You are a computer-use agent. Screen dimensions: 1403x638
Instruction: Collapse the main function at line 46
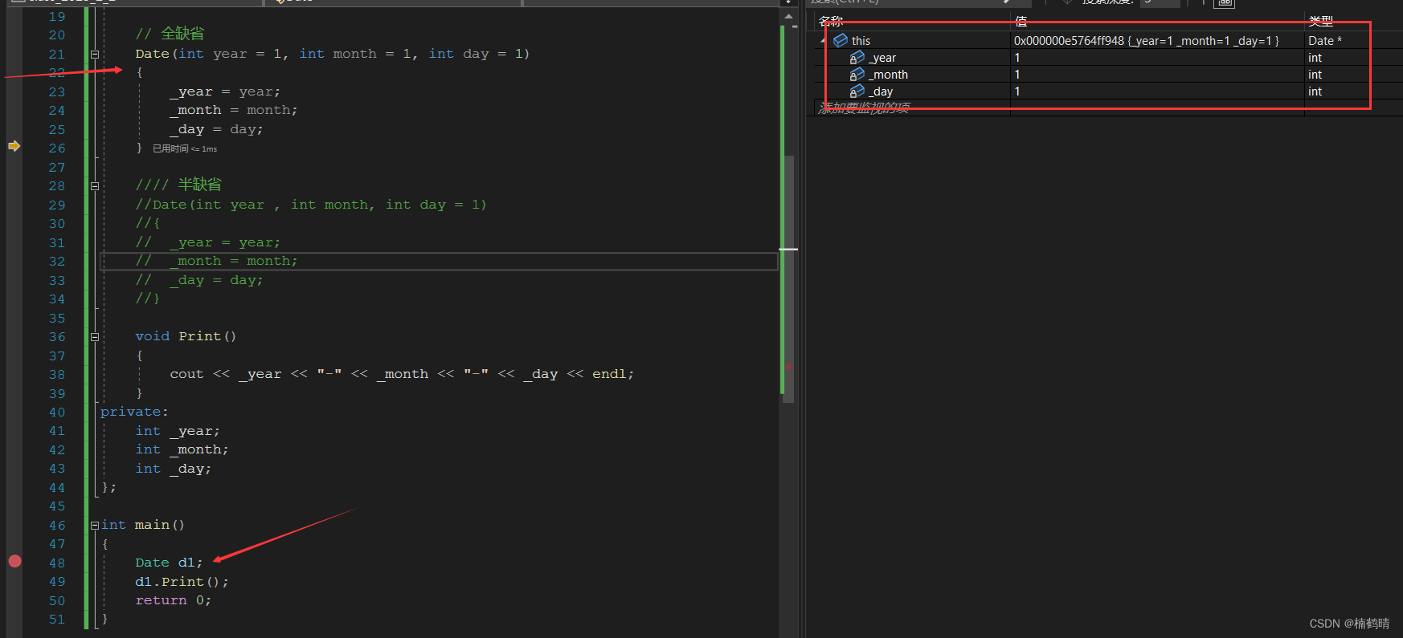95,526
